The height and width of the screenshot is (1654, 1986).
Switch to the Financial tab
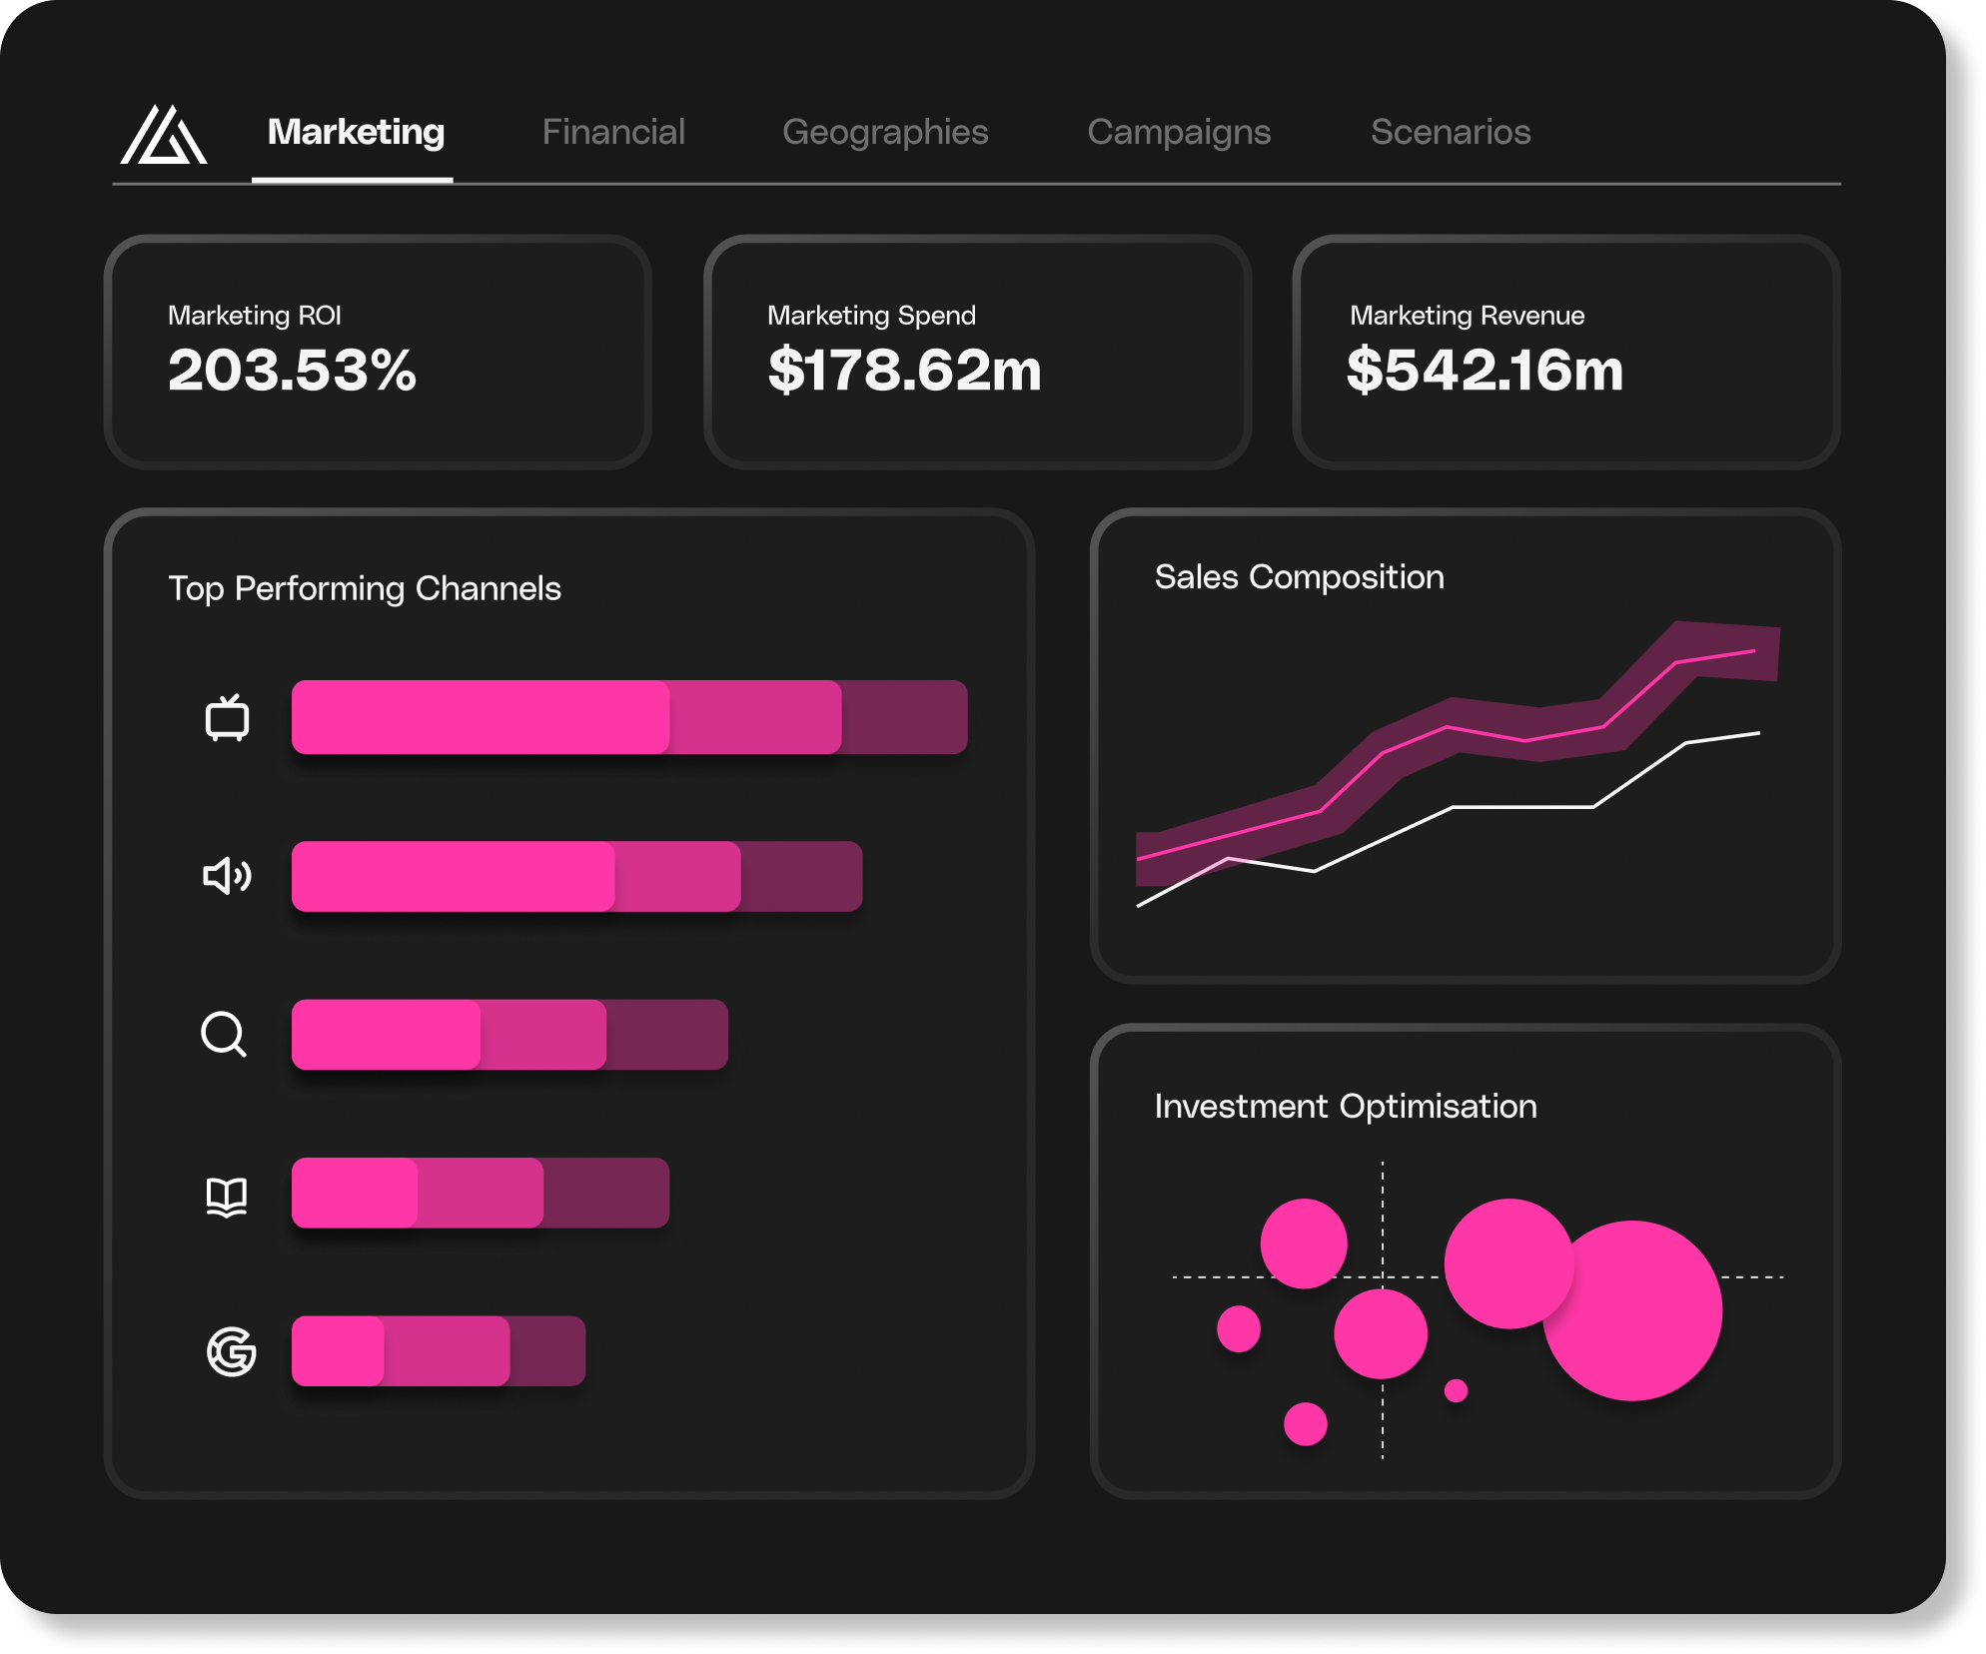point(613,132)
